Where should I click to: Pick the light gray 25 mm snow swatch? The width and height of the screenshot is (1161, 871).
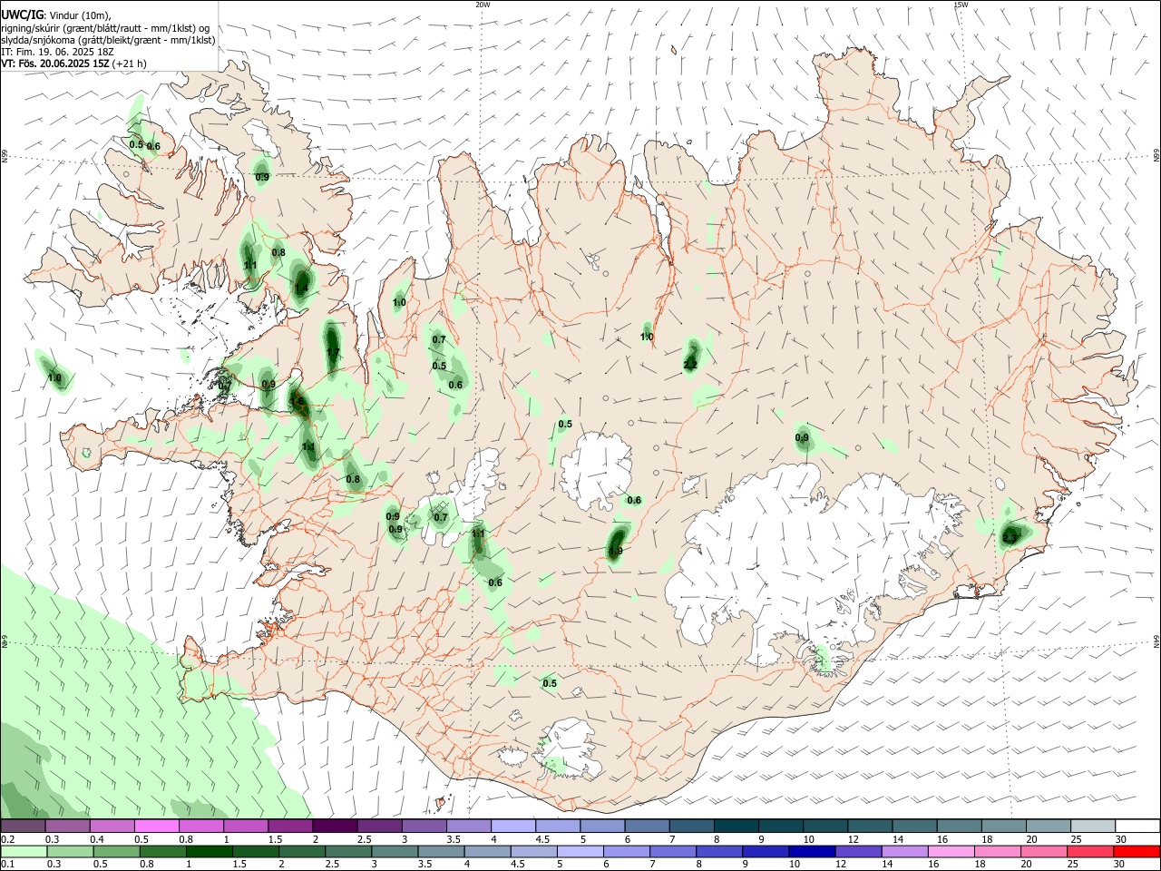pyautogui.click(x=1093, y=826)
